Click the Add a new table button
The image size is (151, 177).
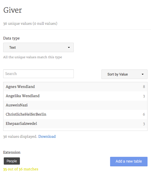tap(129, 161)
